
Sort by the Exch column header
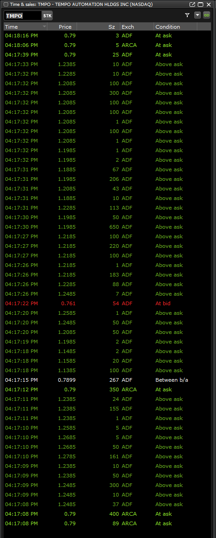[137, 27]
